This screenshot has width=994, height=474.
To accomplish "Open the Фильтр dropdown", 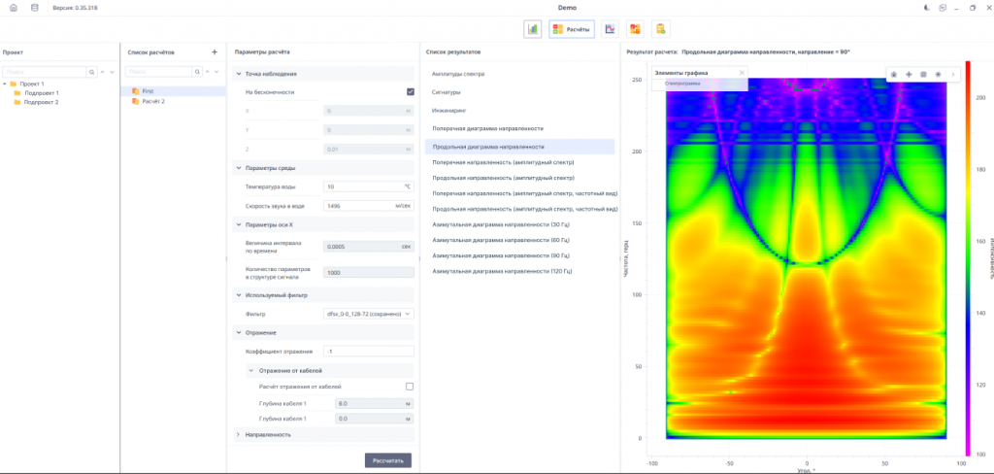I will tap(368, 314).
